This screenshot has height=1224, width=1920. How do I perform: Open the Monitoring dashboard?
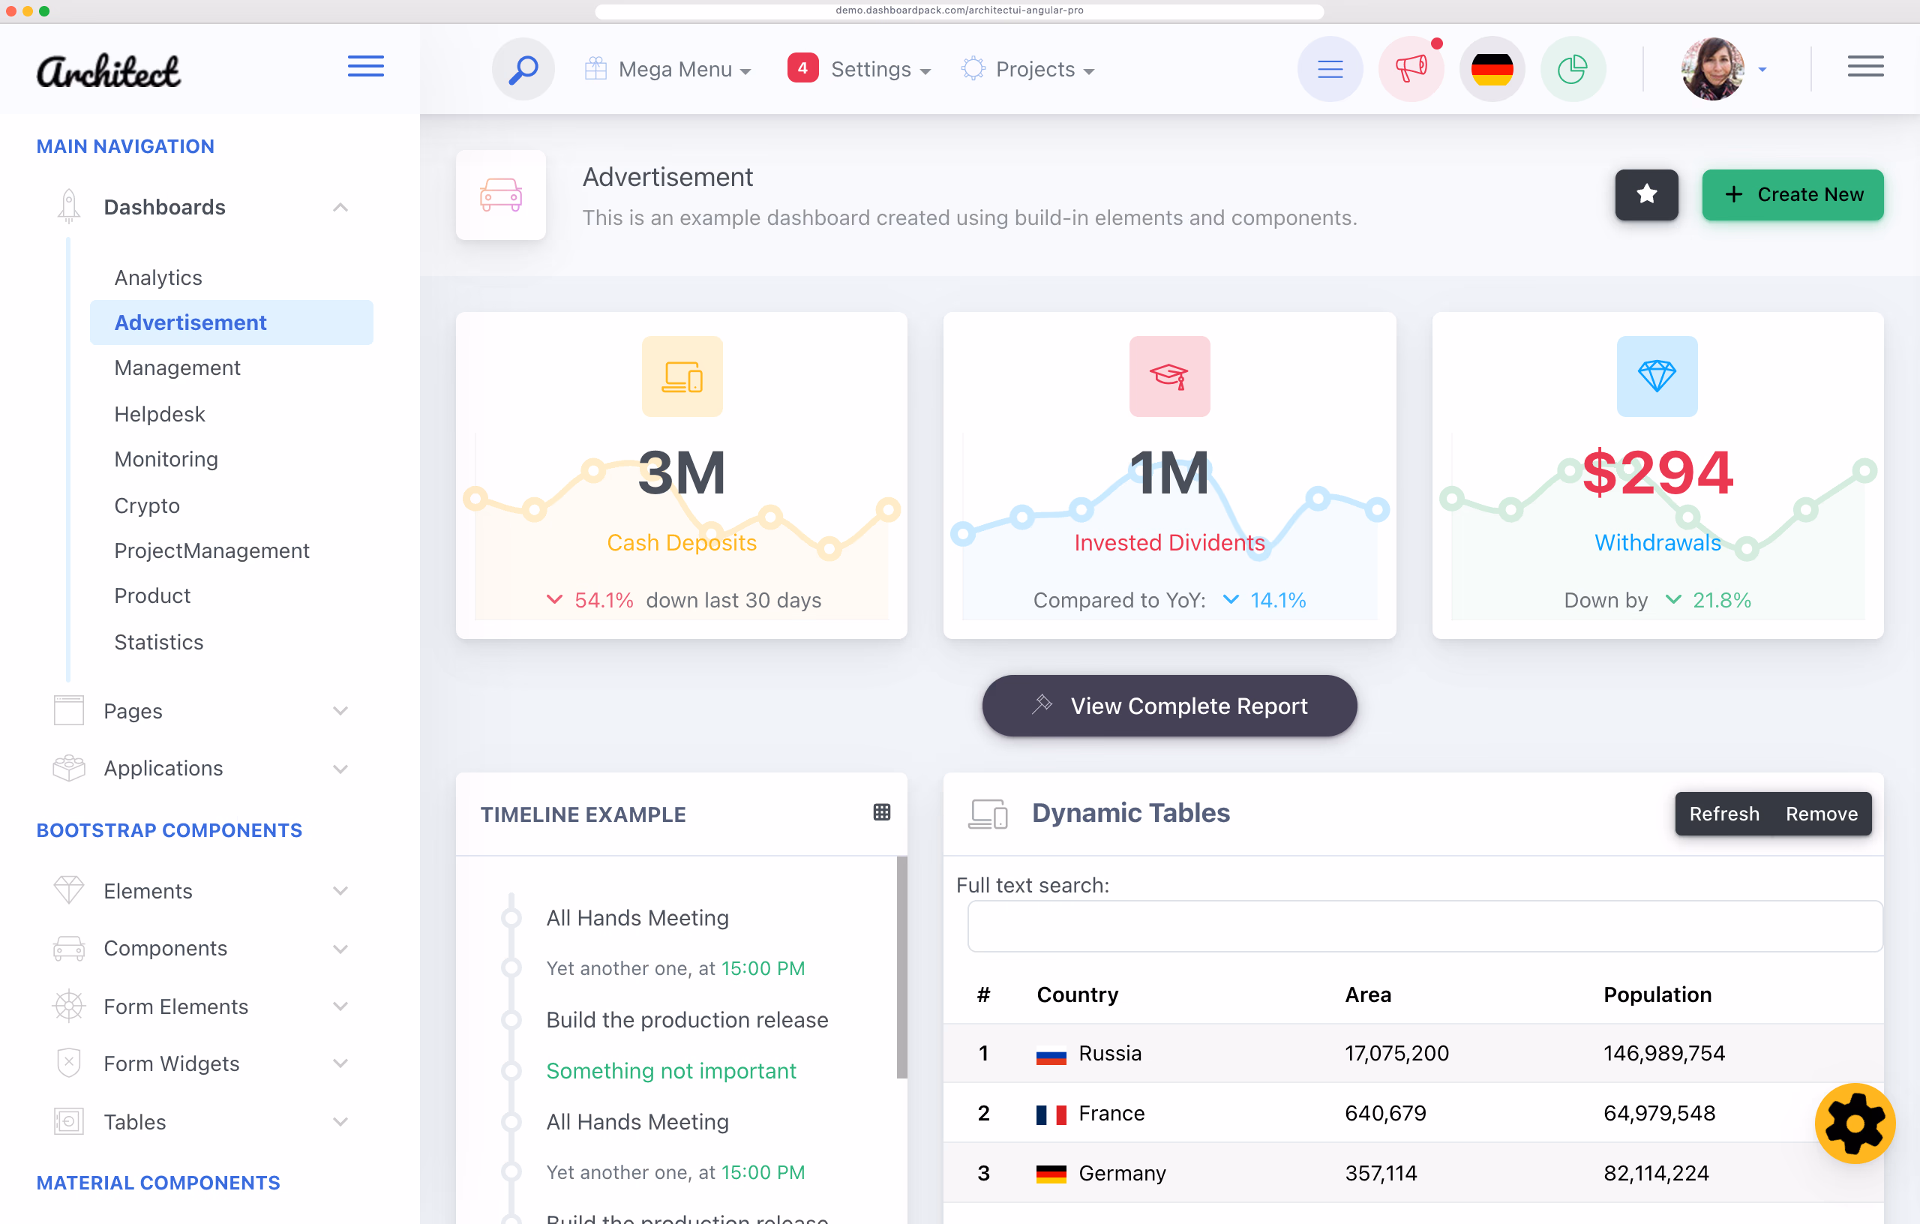[x=166, y=459]
